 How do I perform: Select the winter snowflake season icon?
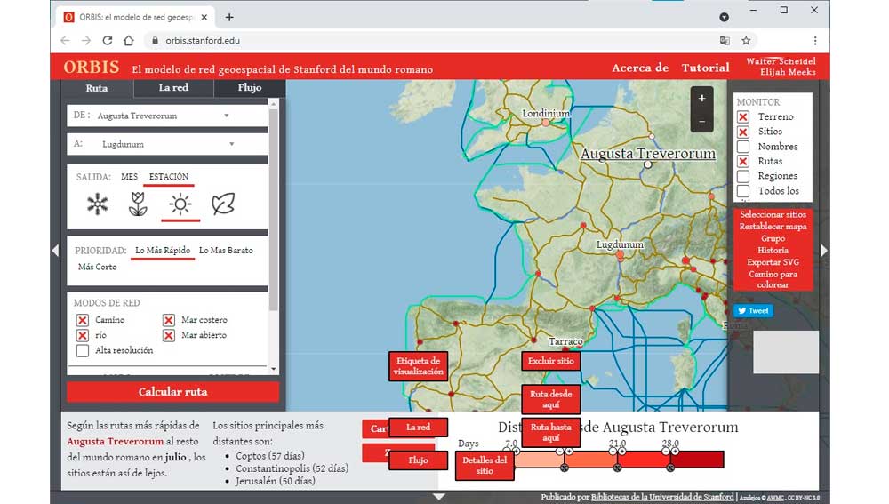97,204
